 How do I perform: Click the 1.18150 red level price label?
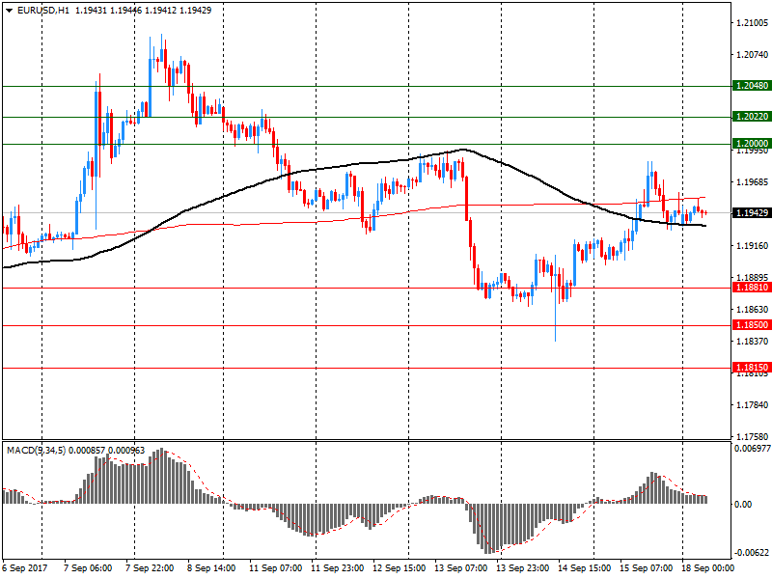[x=752, y=368]
